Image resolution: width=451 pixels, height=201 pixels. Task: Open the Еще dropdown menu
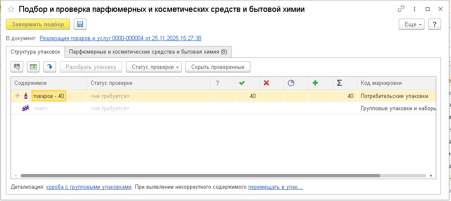pyautogui.click(x=411, y=24)
